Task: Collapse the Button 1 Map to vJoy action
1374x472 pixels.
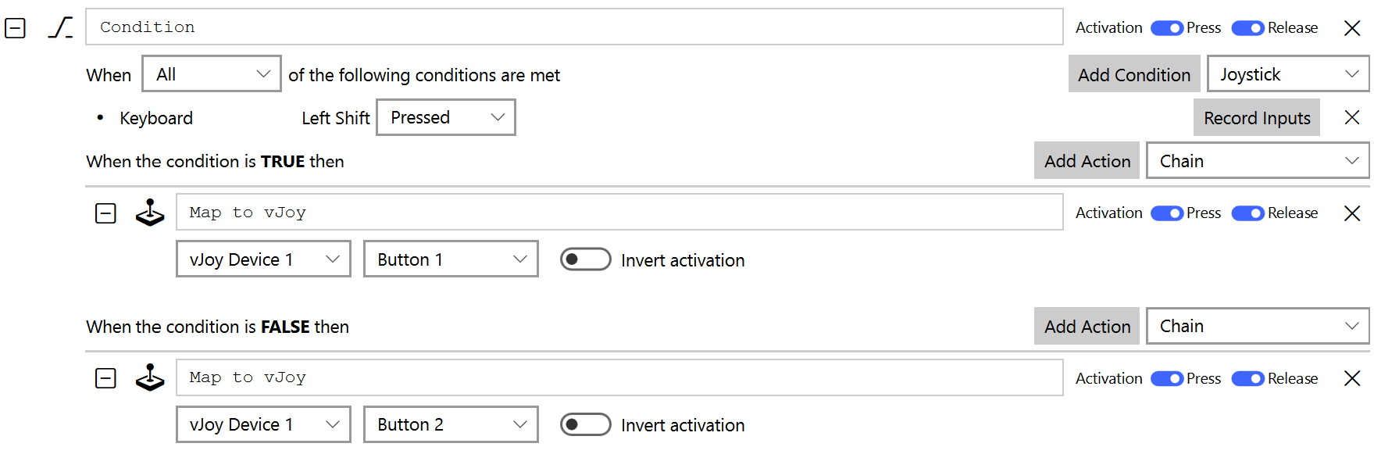Action: pos(105,213)
